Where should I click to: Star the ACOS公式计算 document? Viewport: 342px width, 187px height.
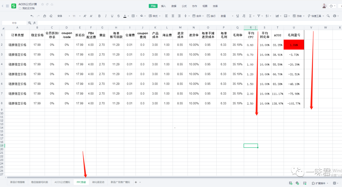coord(42,4)
